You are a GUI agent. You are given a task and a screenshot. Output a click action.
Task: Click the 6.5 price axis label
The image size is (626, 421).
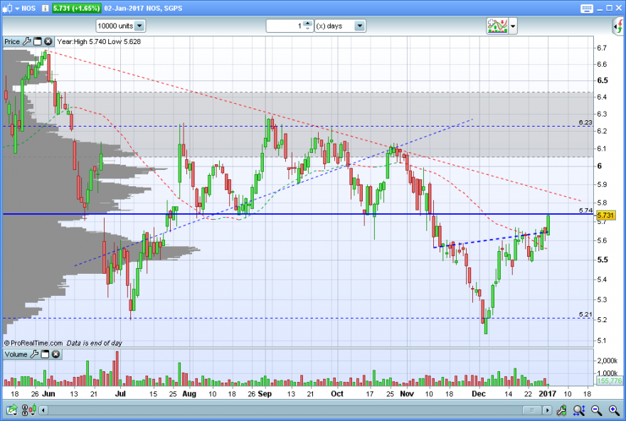(603, 80)
